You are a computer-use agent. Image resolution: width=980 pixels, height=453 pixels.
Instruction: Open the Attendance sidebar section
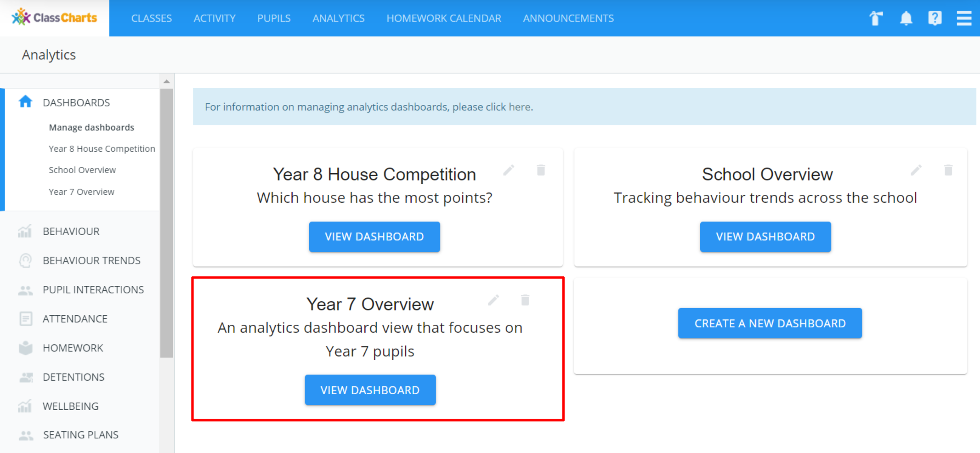tap(75, 319)
